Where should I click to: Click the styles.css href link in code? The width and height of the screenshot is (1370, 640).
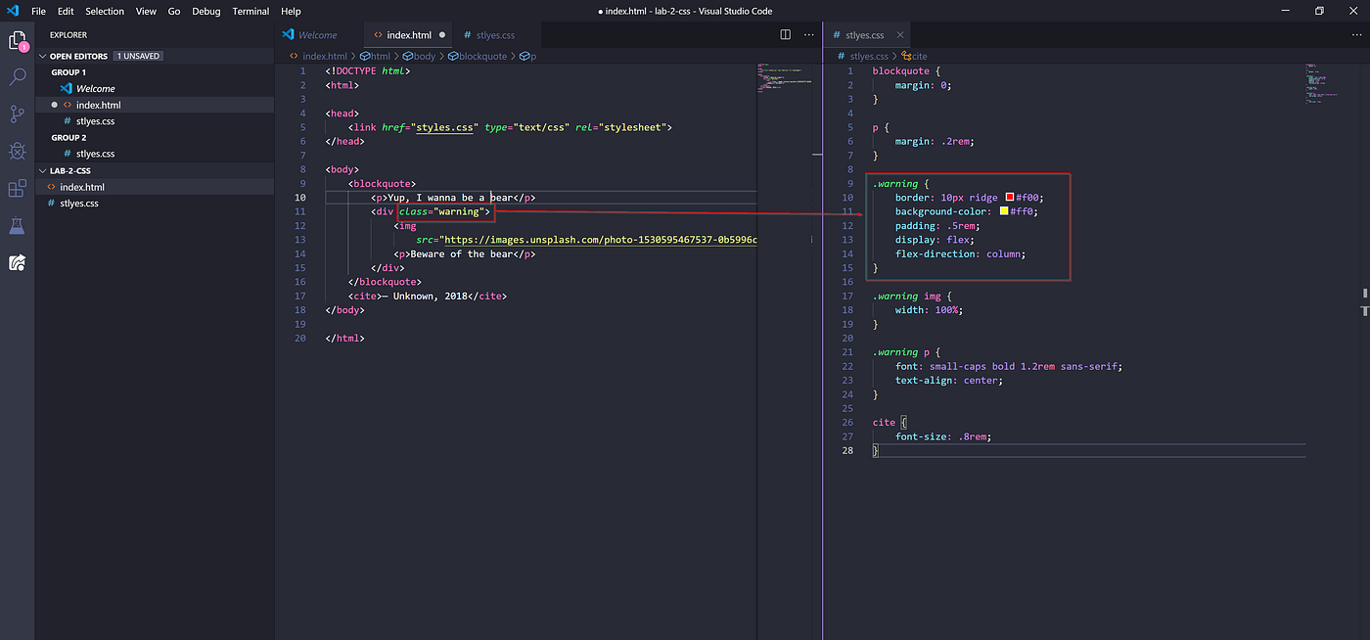click(445, 127)
